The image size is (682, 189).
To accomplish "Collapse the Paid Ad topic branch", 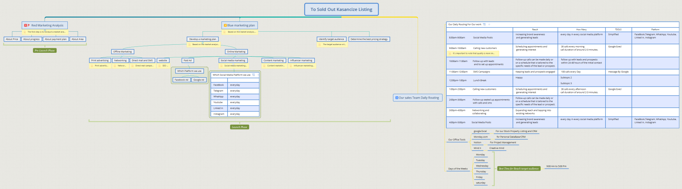I will 188,64.
